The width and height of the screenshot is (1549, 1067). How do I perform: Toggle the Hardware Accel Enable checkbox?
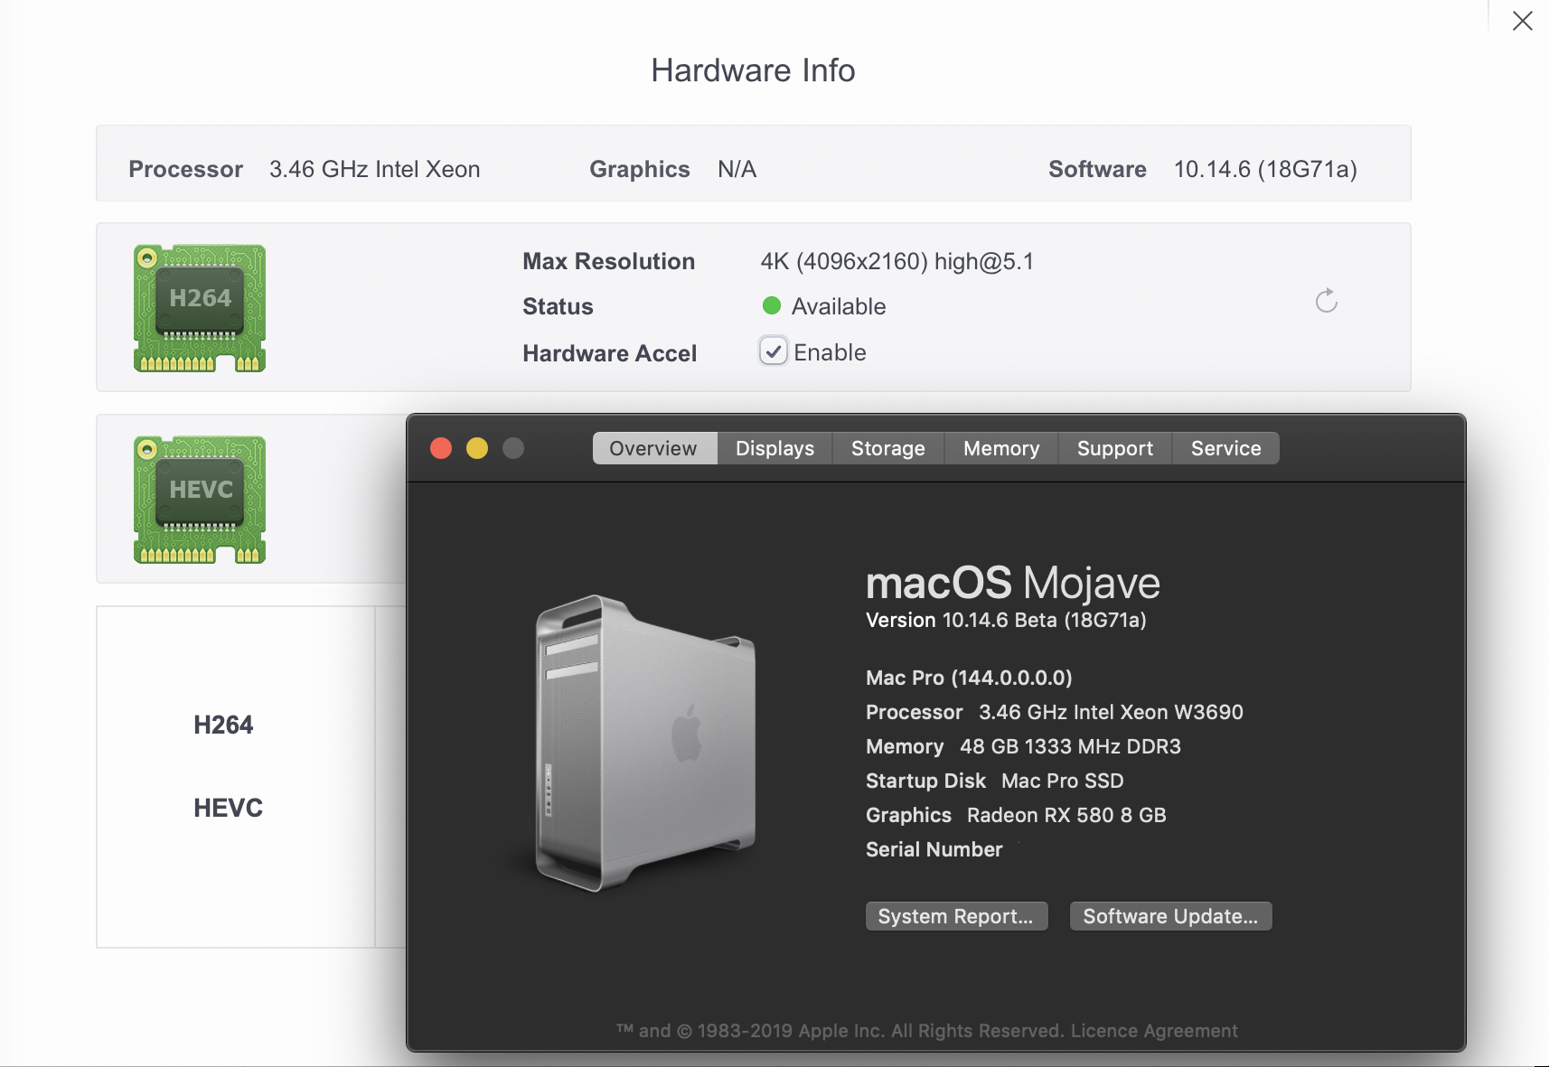(773, 351)
